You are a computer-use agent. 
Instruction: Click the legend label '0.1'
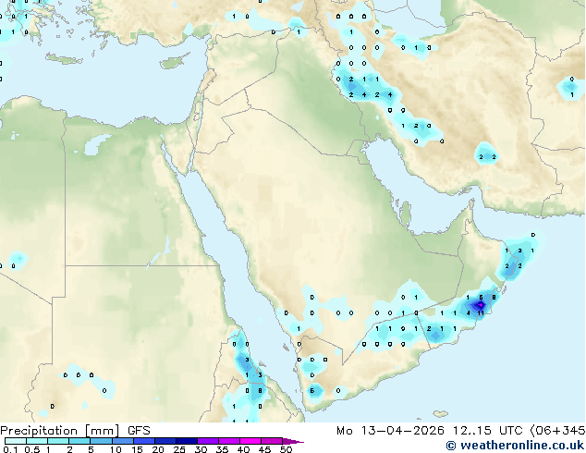10,449
